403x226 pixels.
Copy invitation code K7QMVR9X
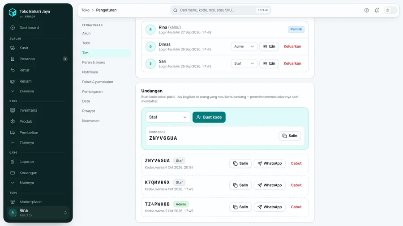pyautogui.click(x=240, y=185)
